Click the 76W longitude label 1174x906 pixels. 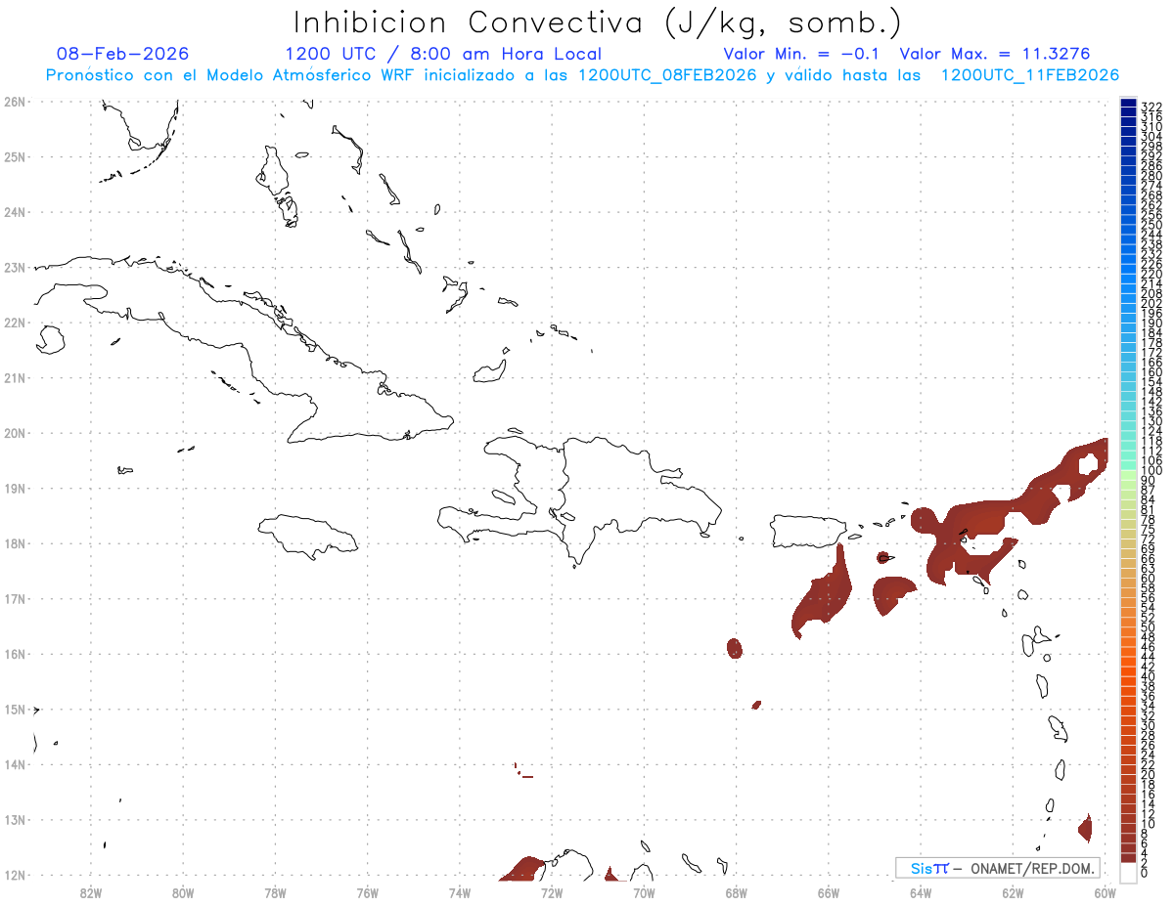click(368, 892)
